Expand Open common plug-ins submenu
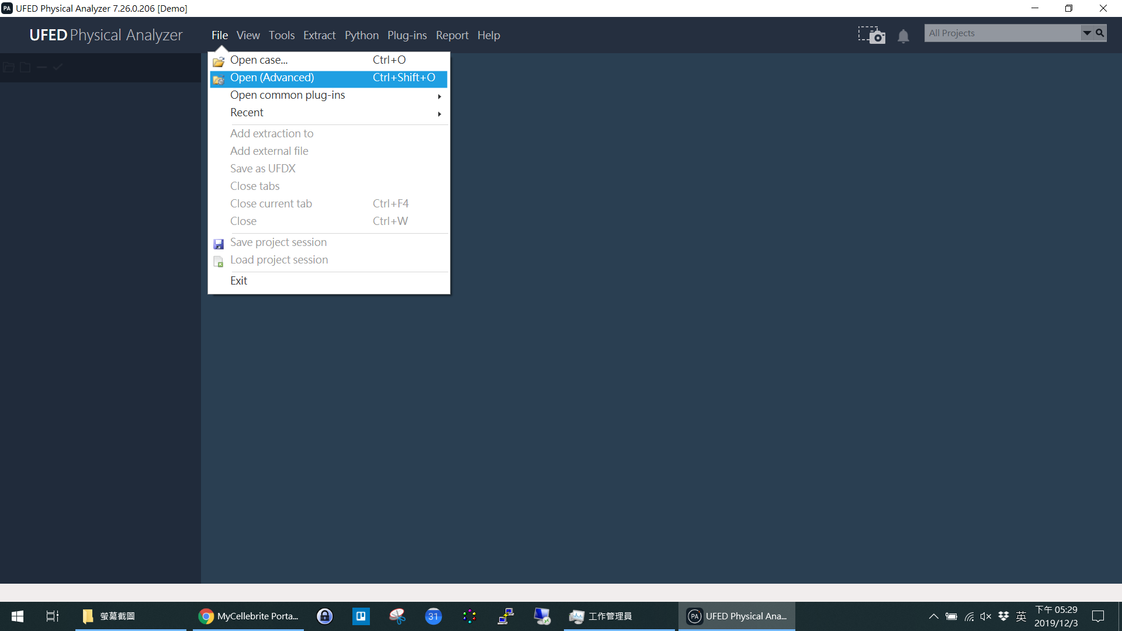This screenshot has width=1122, height=631. coord(328,95)
